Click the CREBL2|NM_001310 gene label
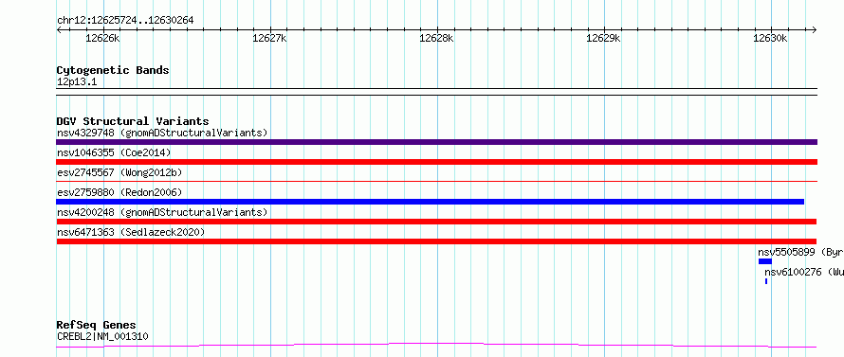Screen dimensions: 844x357 (x=102, y=336)
